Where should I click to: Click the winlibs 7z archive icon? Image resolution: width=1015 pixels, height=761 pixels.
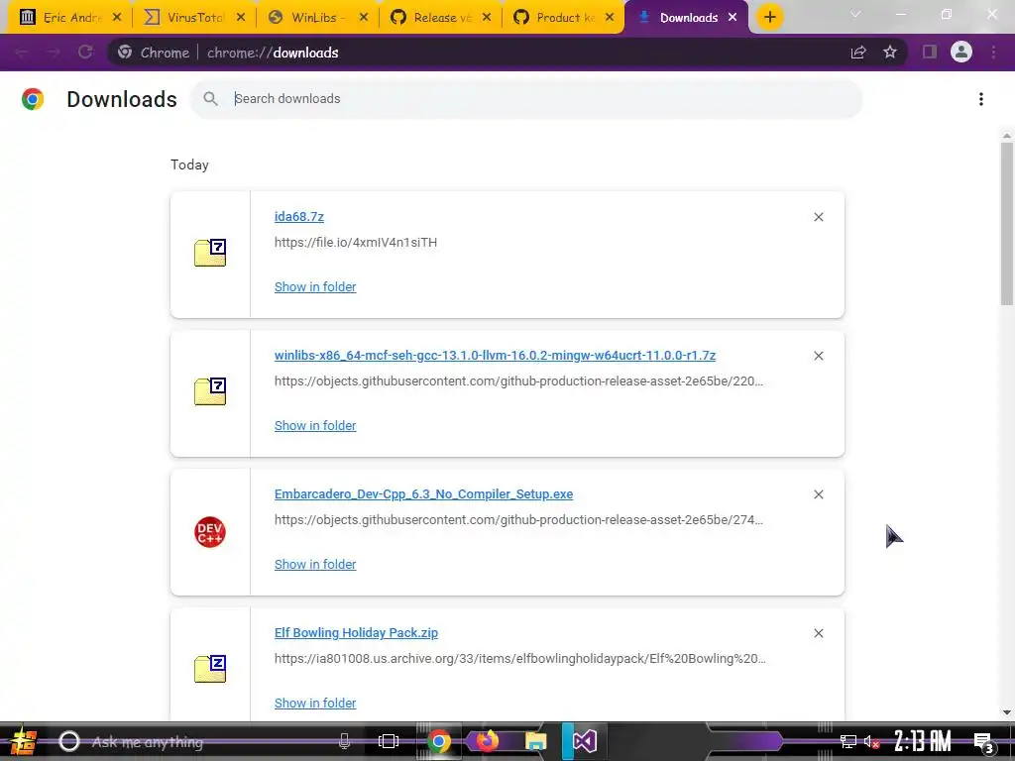click(210, 391)
